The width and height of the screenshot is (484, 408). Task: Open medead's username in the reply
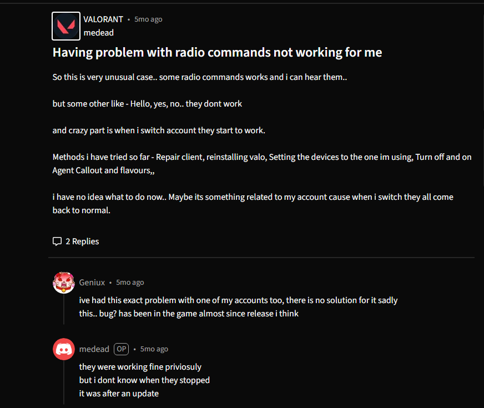point(94,349)
